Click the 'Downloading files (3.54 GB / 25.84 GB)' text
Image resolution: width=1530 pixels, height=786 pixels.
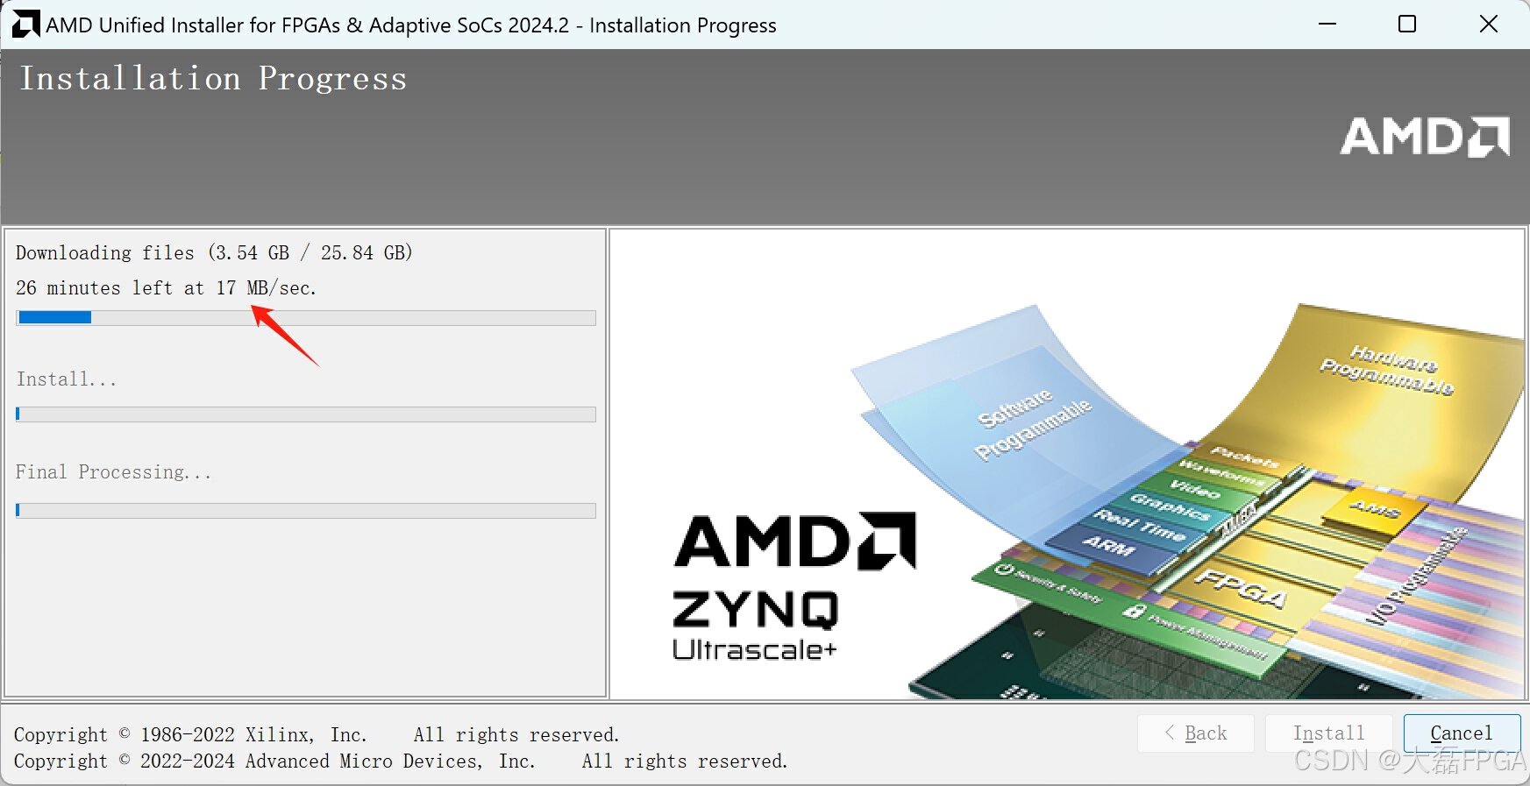214,253
